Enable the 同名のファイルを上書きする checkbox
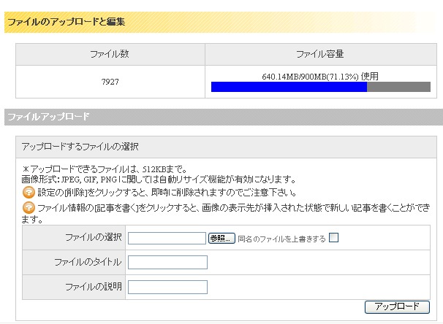The image size is (443, 324). [334, 238]
